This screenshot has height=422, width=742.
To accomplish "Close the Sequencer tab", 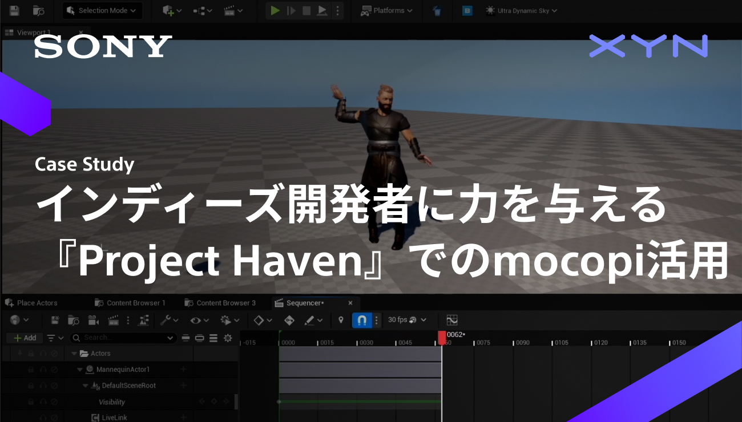I will 350,303.
